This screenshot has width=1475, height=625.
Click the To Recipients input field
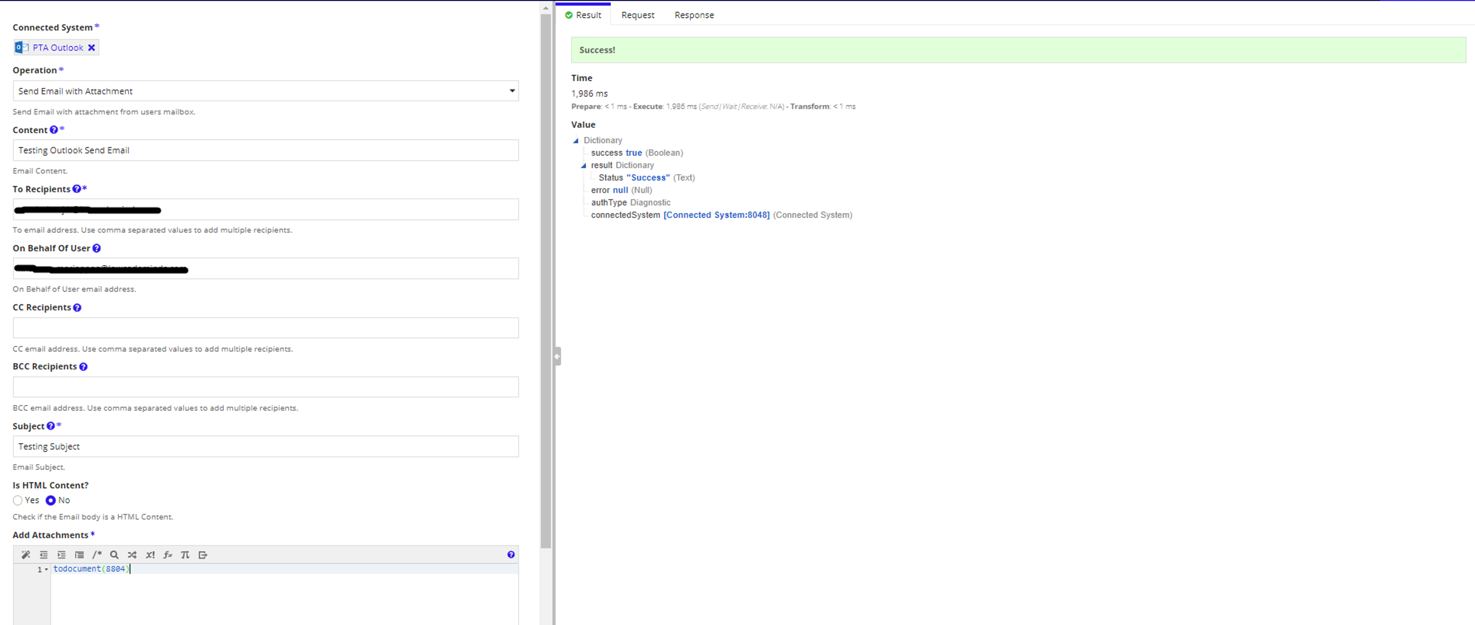(x=266, y=209)
